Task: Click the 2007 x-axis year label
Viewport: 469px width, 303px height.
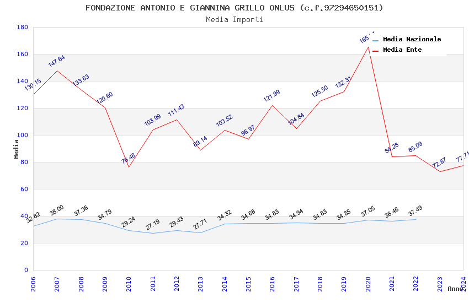Action: tap(57, 284)
